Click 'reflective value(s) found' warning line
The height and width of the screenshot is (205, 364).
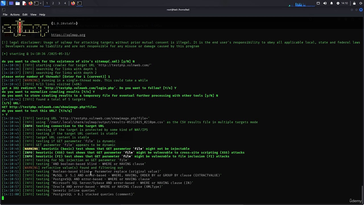coord(62,168)
